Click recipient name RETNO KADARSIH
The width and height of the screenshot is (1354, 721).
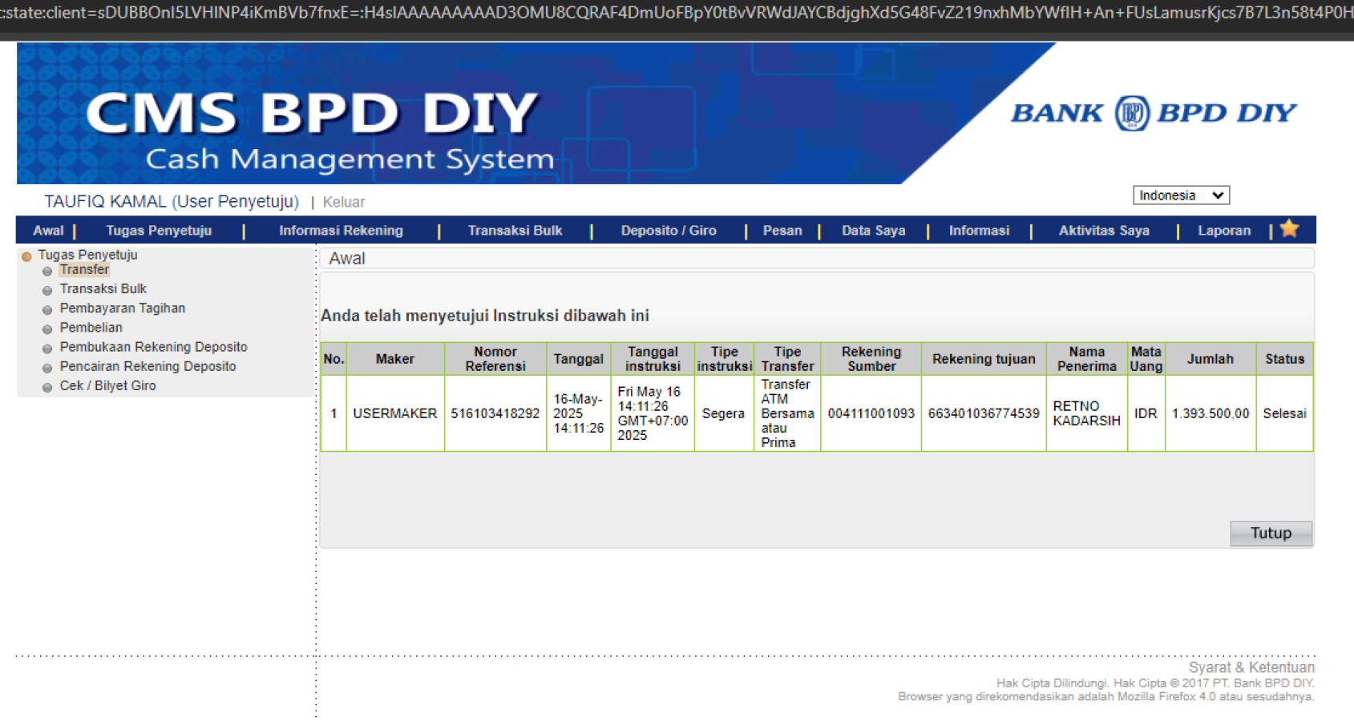point(1086,413)
